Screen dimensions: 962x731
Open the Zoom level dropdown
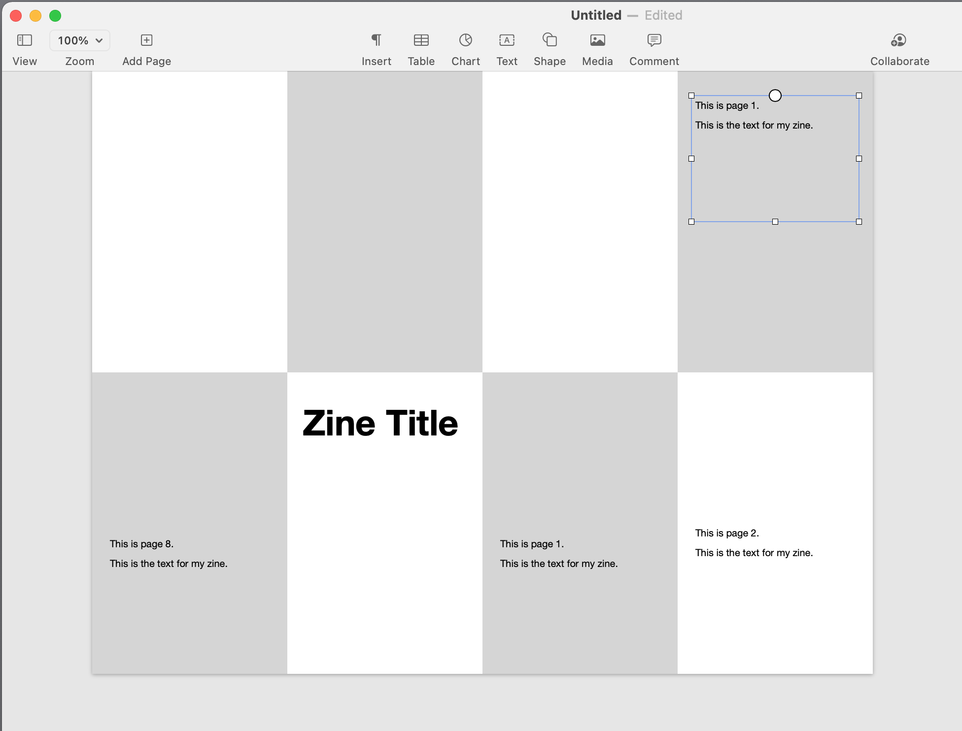[x=79, y=40]
